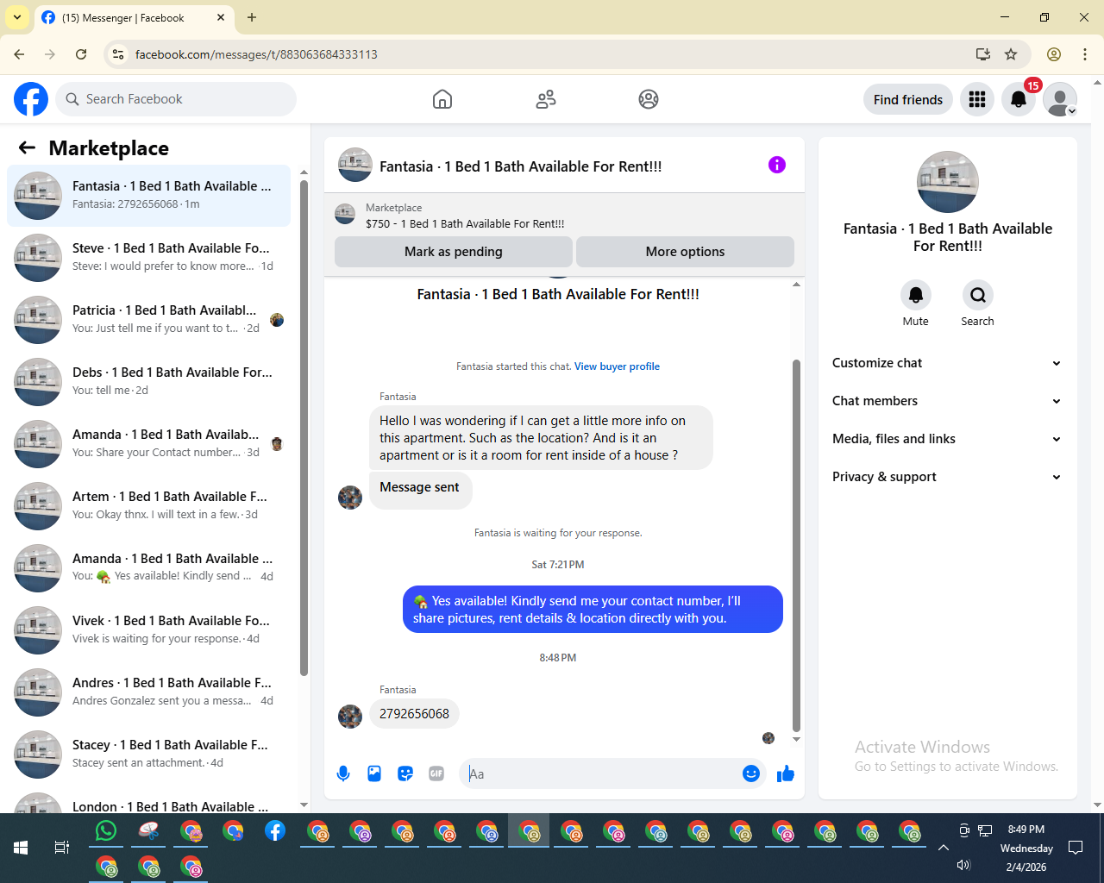Screen dimensions: 1104x883
Task: Open conversation information purple icon
Action: 777,165
